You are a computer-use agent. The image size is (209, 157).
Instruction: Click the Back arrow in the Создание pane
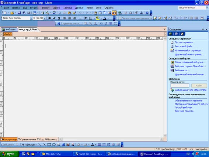(170, 34)
